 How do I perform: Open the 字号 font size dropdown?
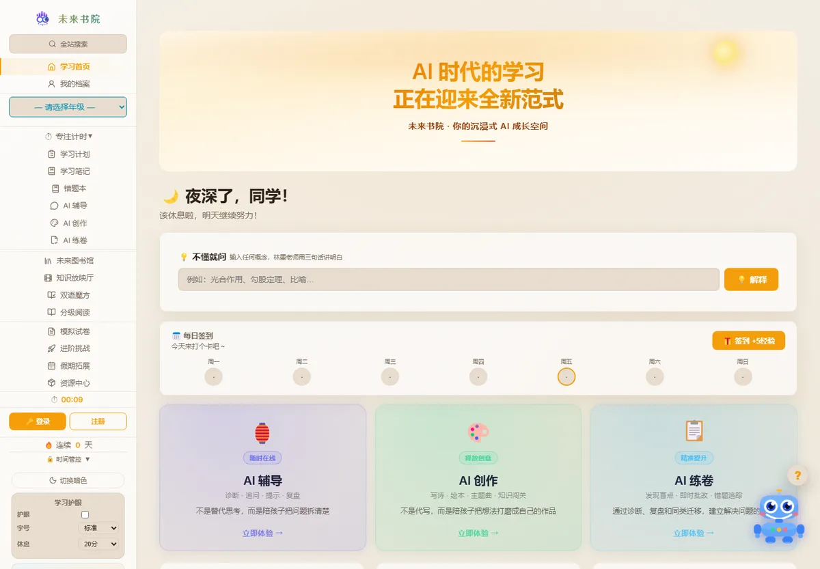coord(98,528)
